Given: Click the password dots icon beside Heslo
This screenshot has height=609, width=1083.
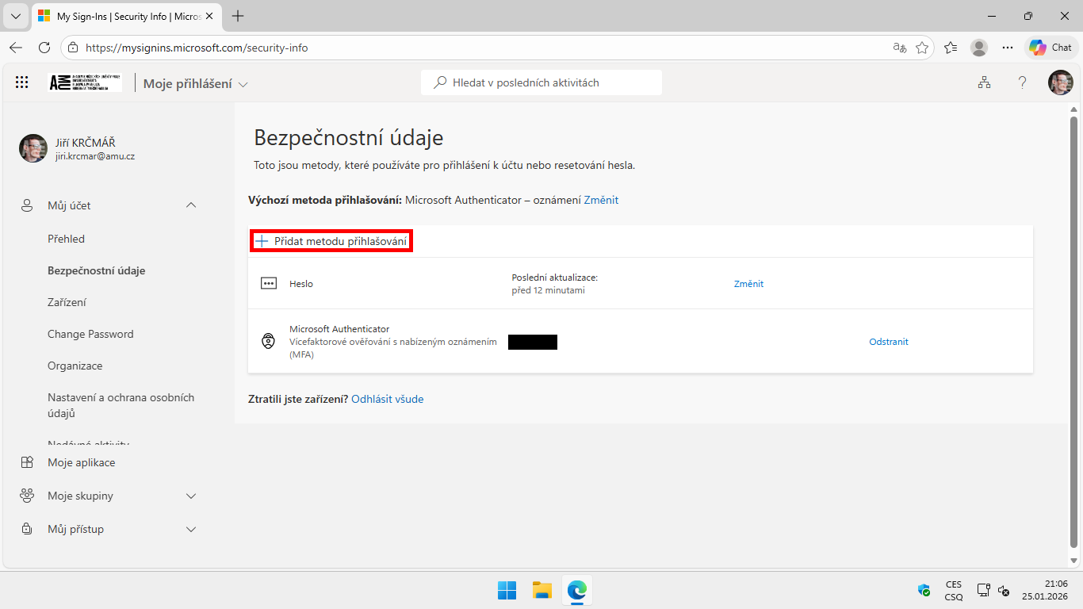Looking at the screenshot, I should 269,282.
